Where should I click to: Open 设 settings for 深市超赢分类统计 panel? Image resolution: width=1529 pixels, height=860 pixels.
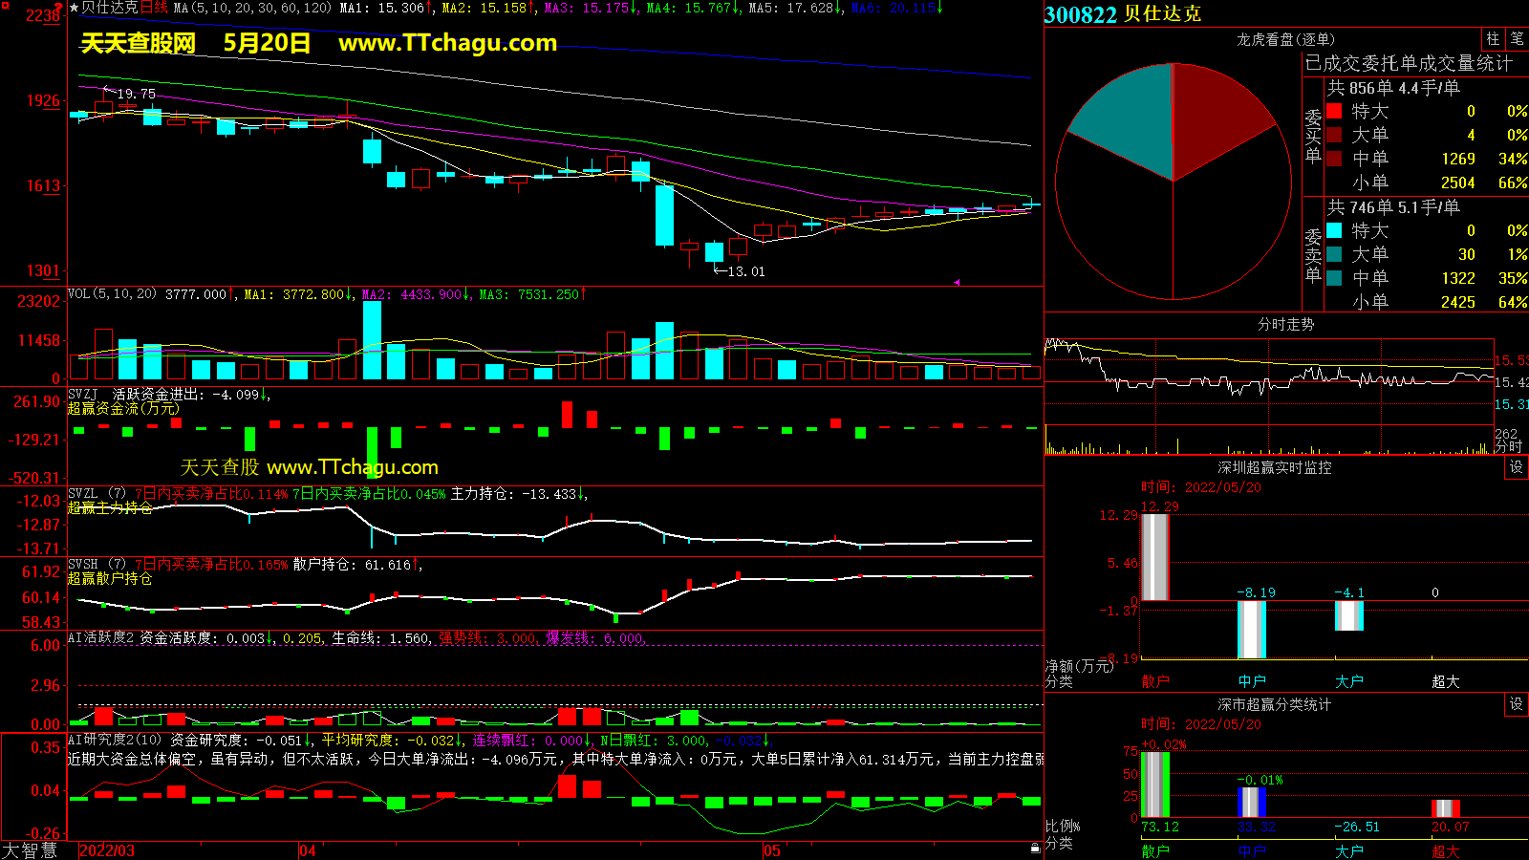(1517, 704)
